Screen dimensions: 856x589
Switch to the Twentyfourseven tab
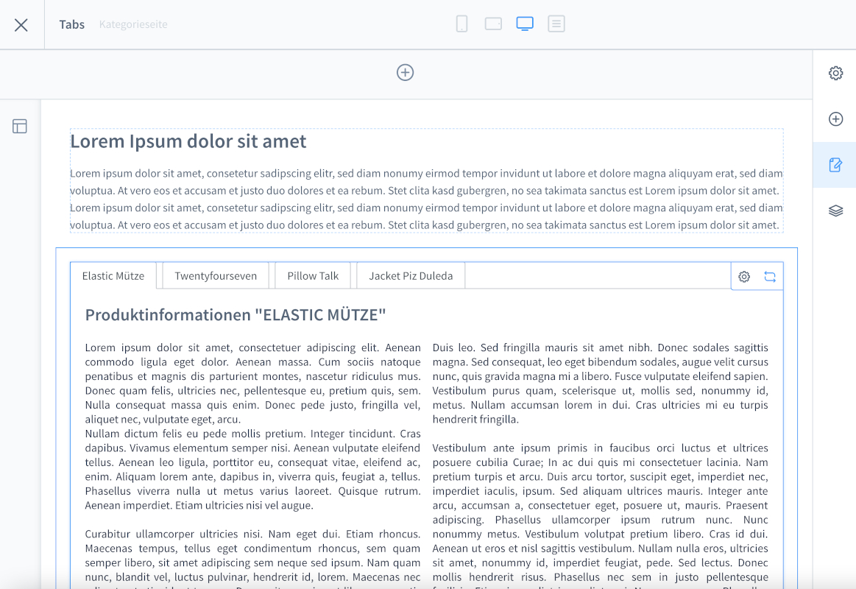[216, 276]
